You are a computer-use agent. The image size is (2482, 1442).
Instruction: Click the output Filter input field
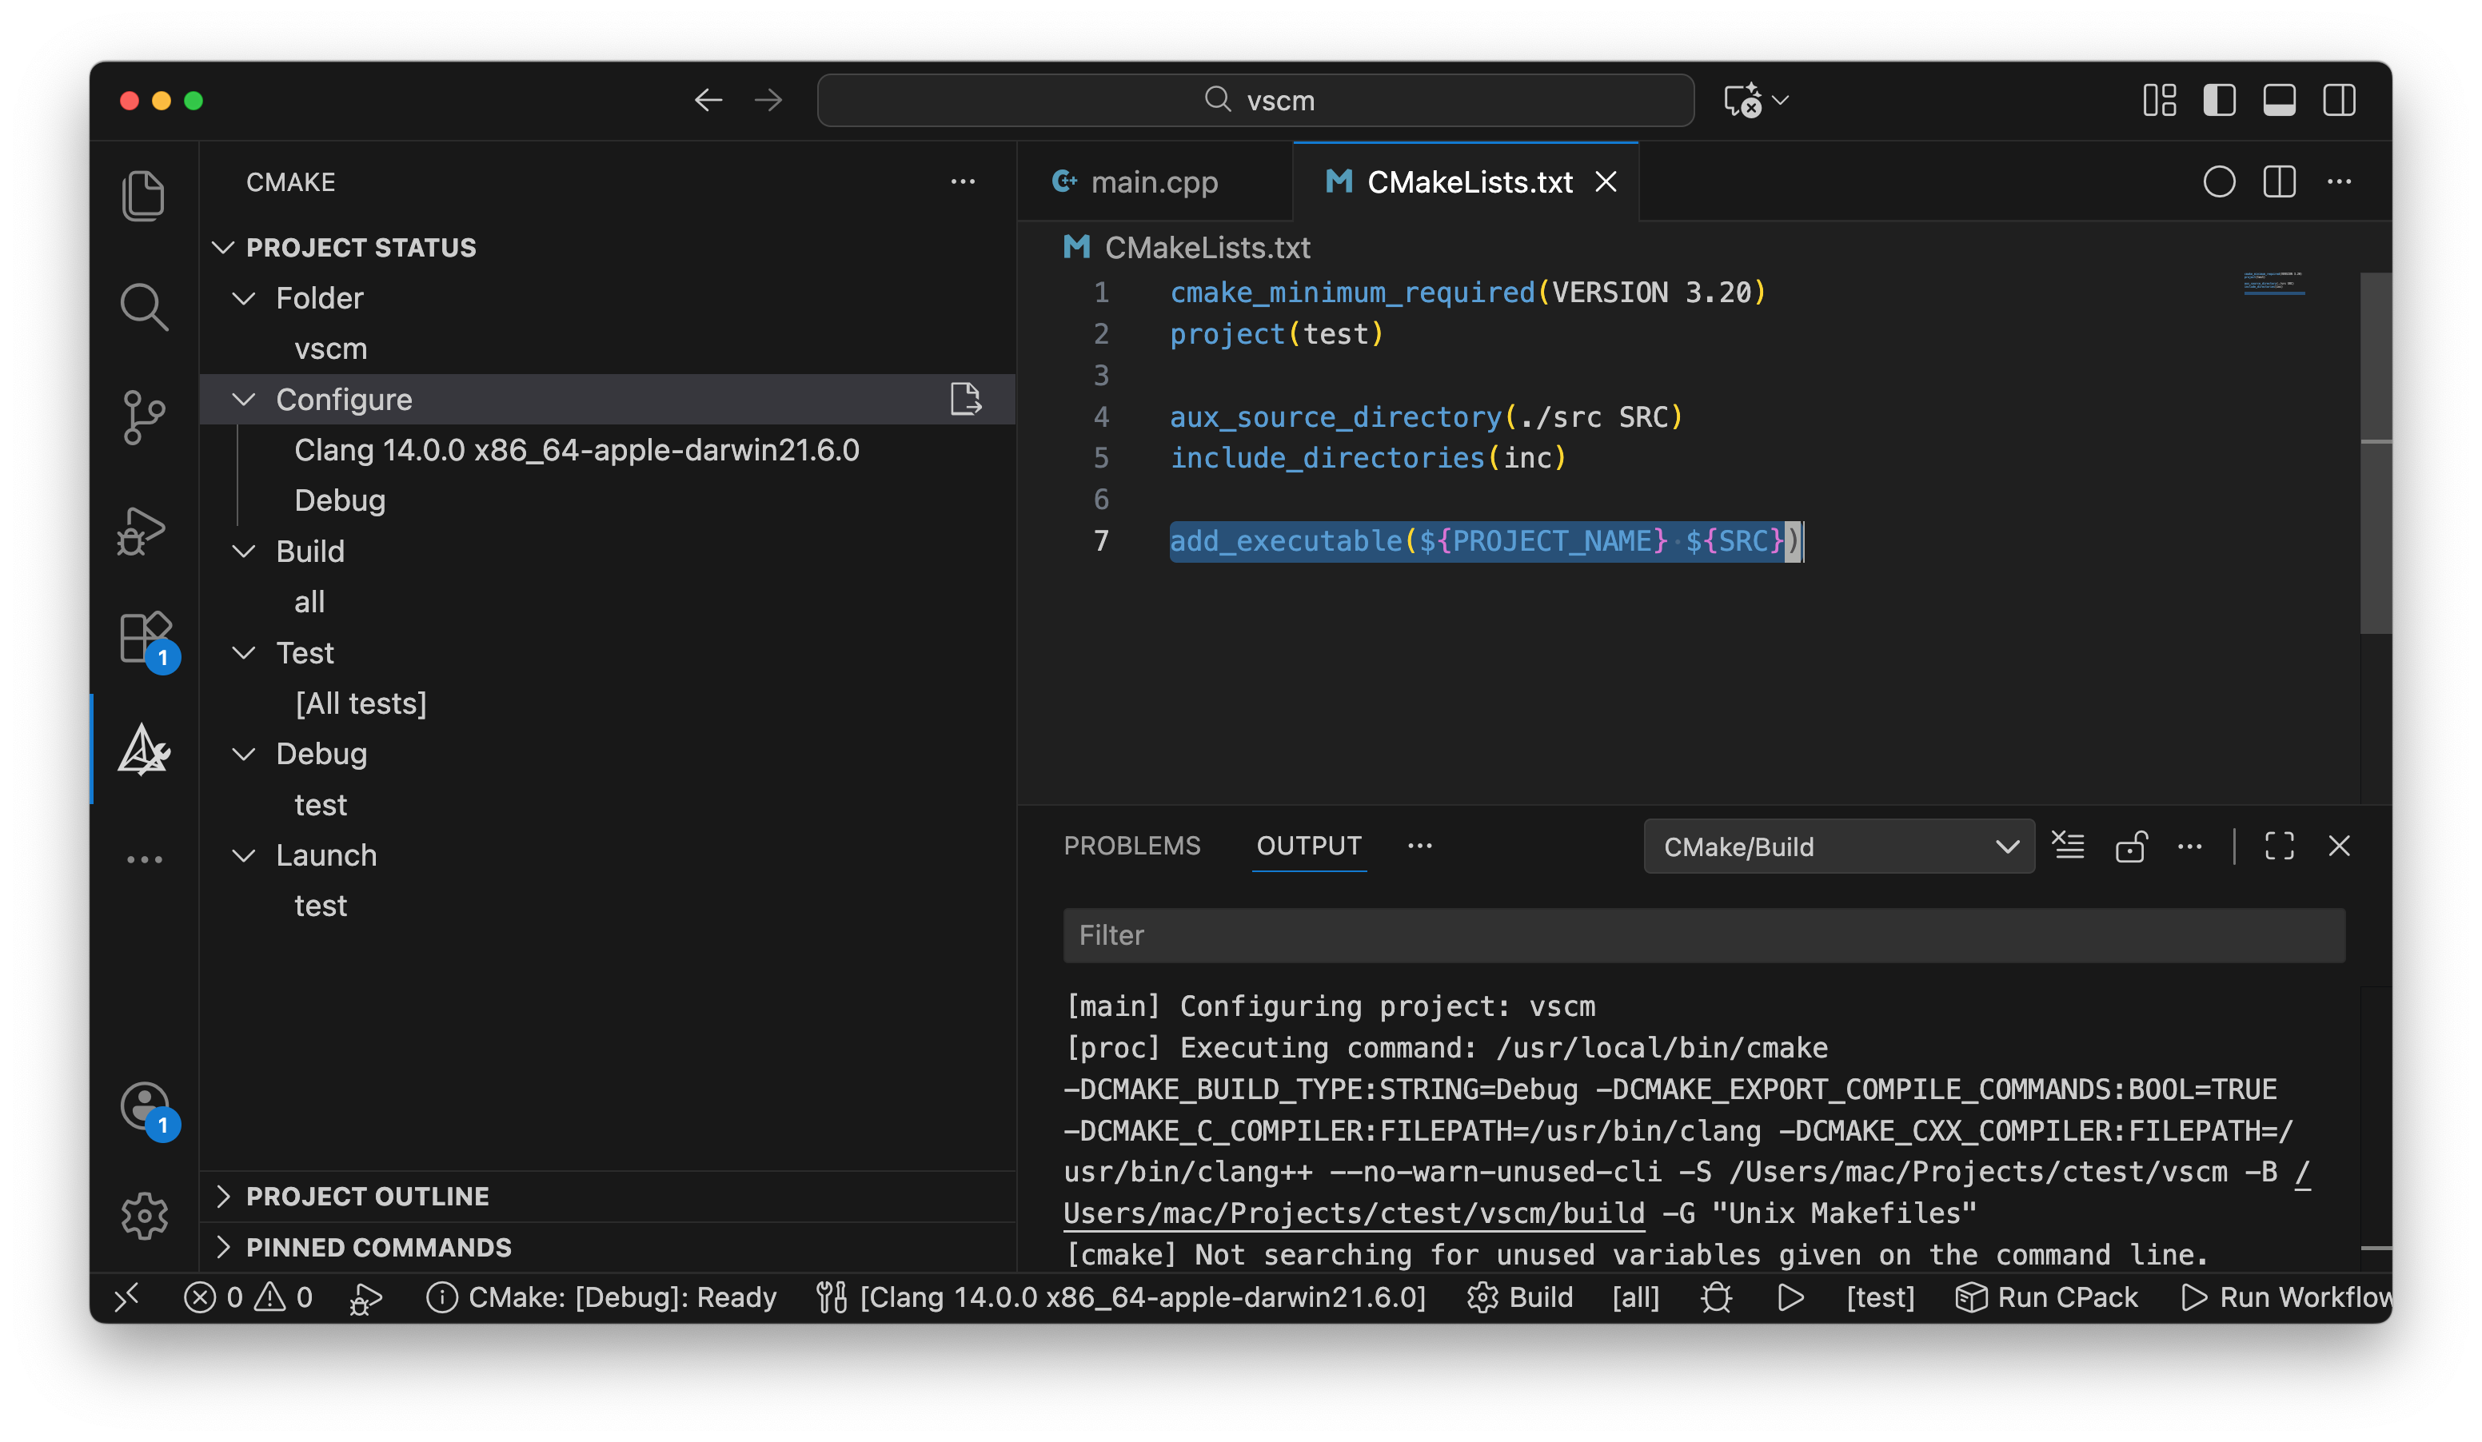coord(1703,935)
